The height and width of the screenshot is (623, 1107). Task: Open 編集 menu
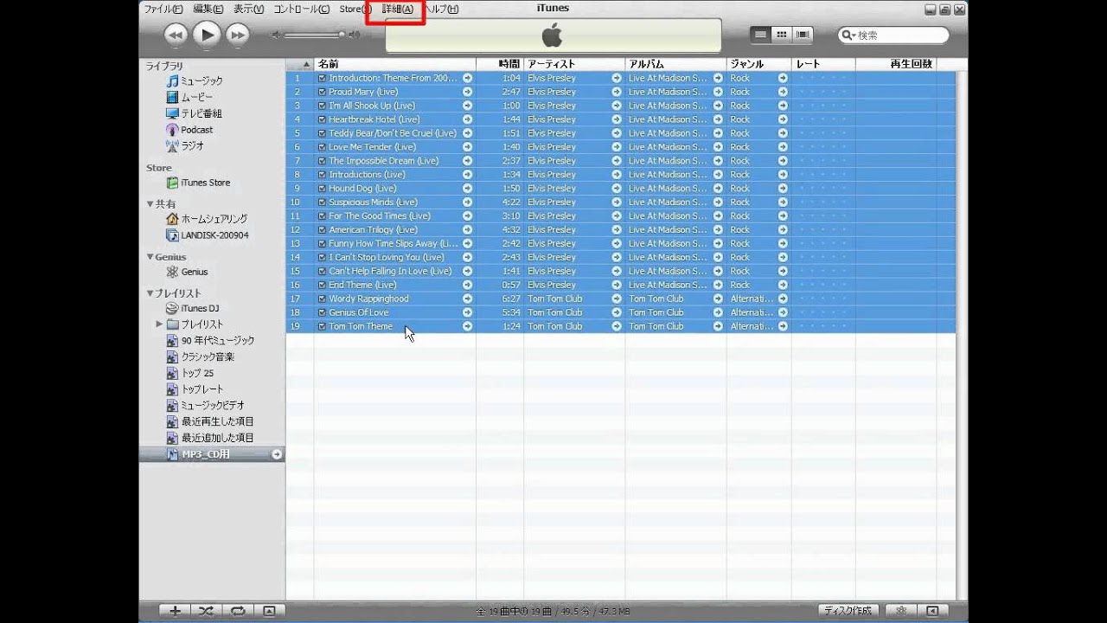[x=208, y=9]
